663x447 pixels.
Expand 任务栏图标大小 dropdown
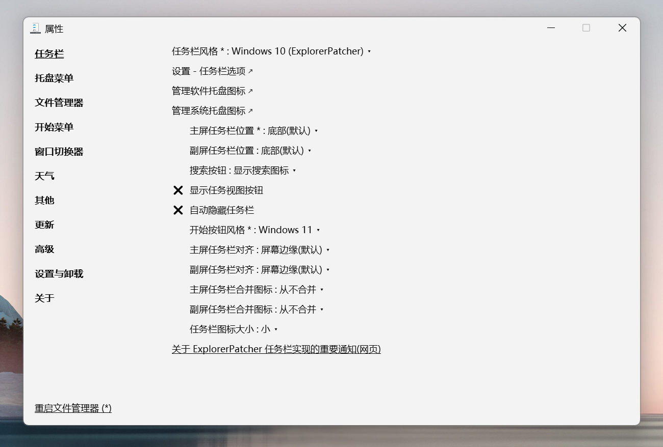tap(234, 329)
